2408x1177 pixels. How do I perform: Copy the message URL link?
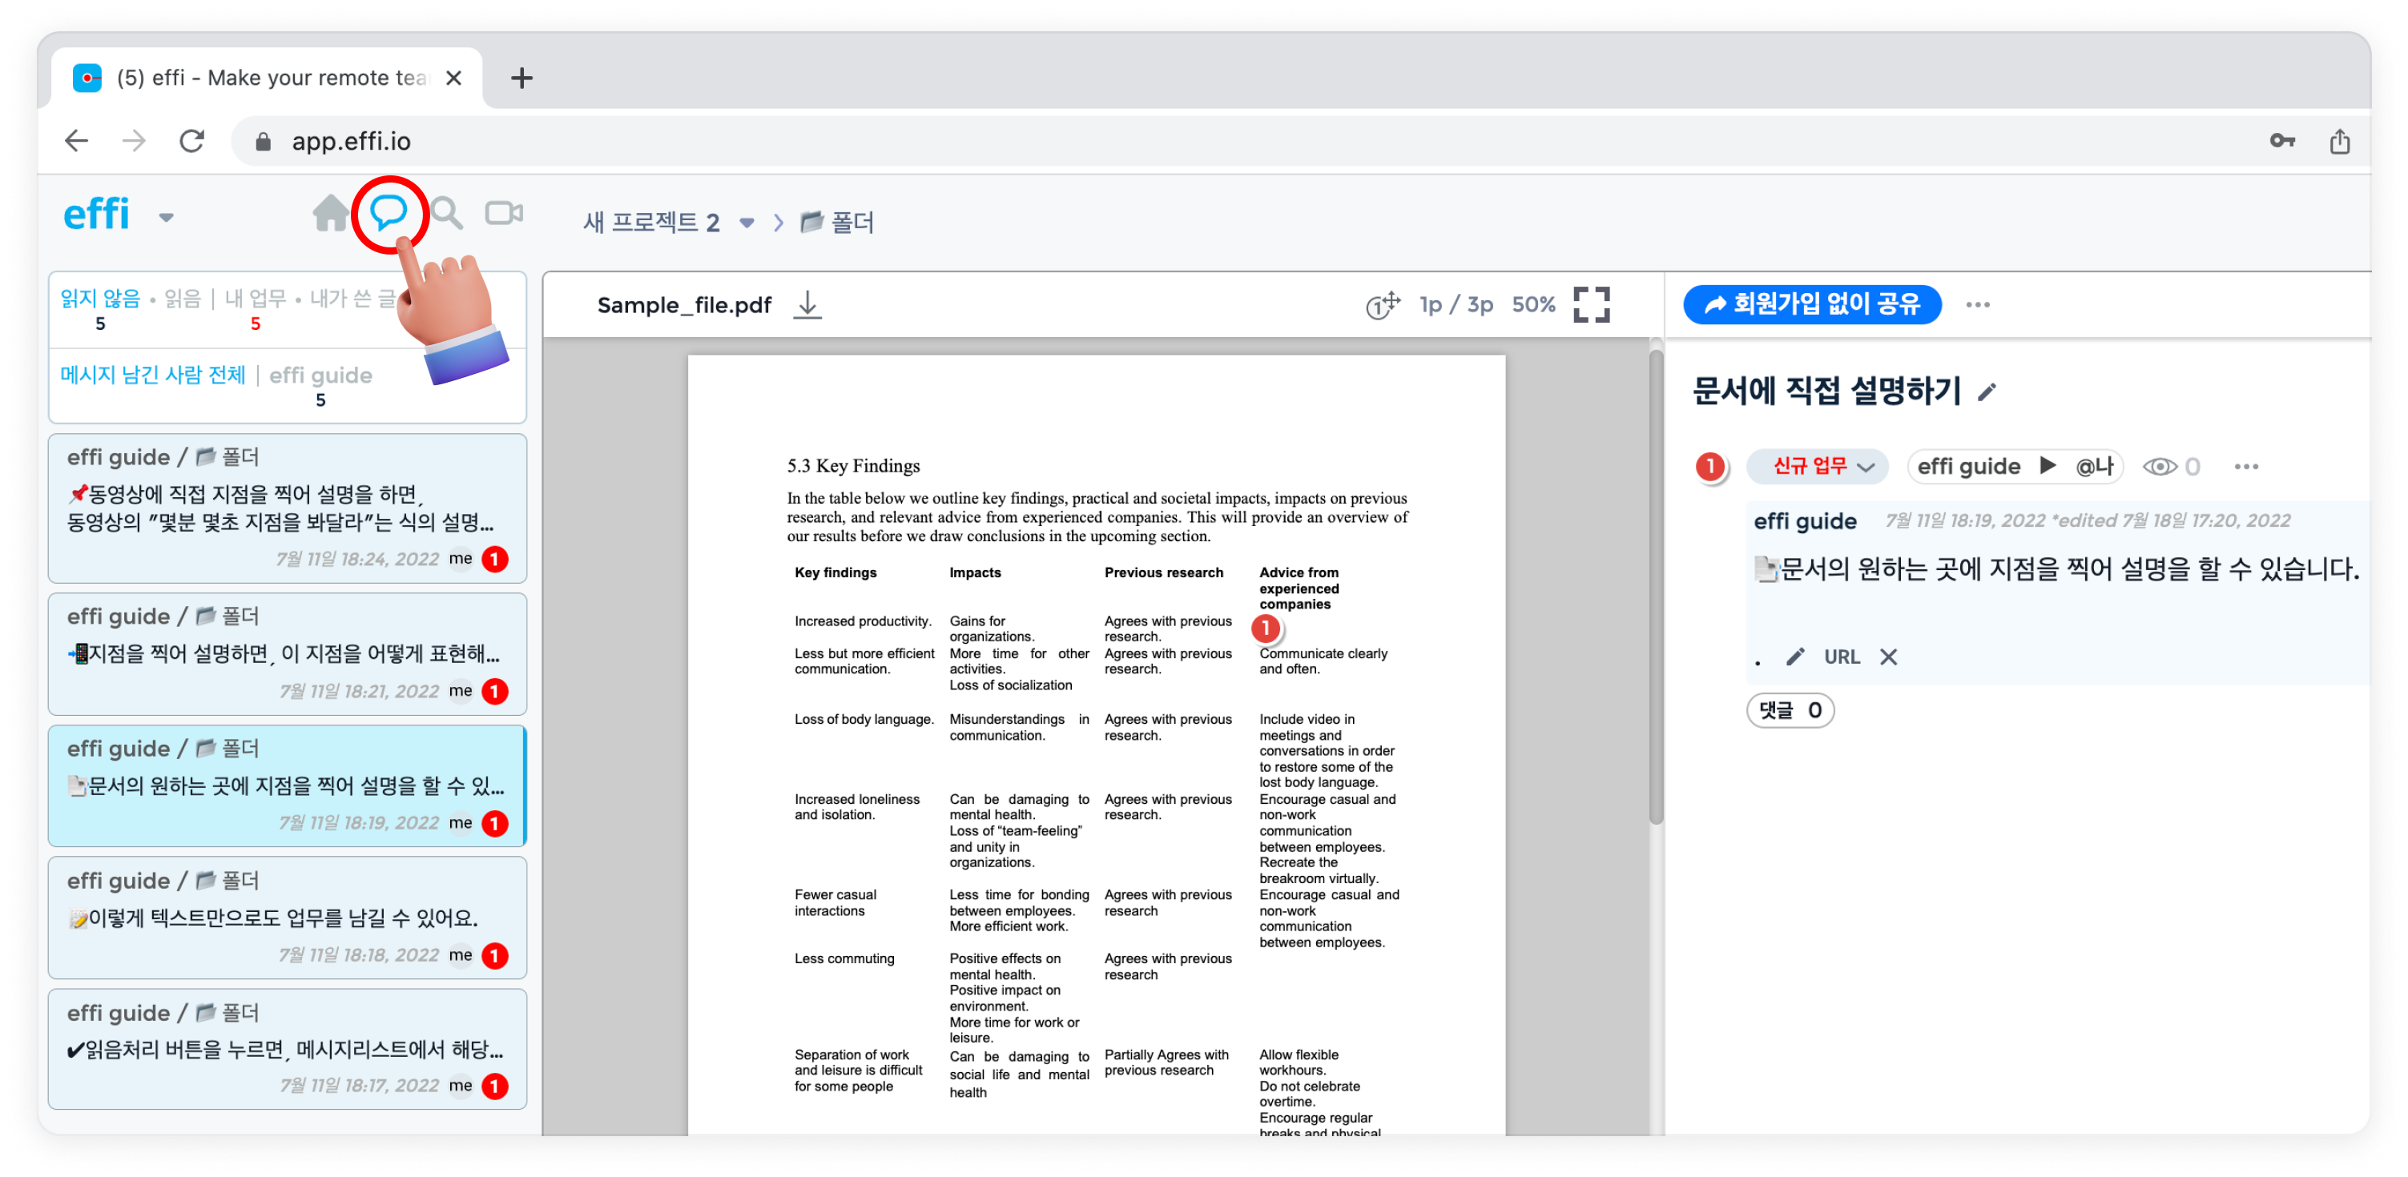(x=1842, y=657)
